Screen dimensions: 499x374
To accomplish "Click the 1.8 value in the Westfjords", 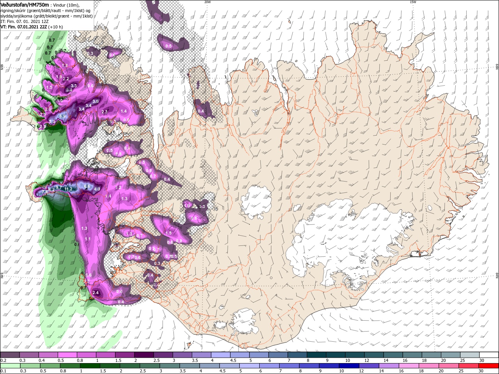I will (x=65, y=65).
